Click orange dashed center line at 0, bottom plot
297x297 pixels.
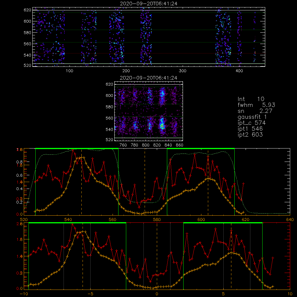(x=157, y=256)
